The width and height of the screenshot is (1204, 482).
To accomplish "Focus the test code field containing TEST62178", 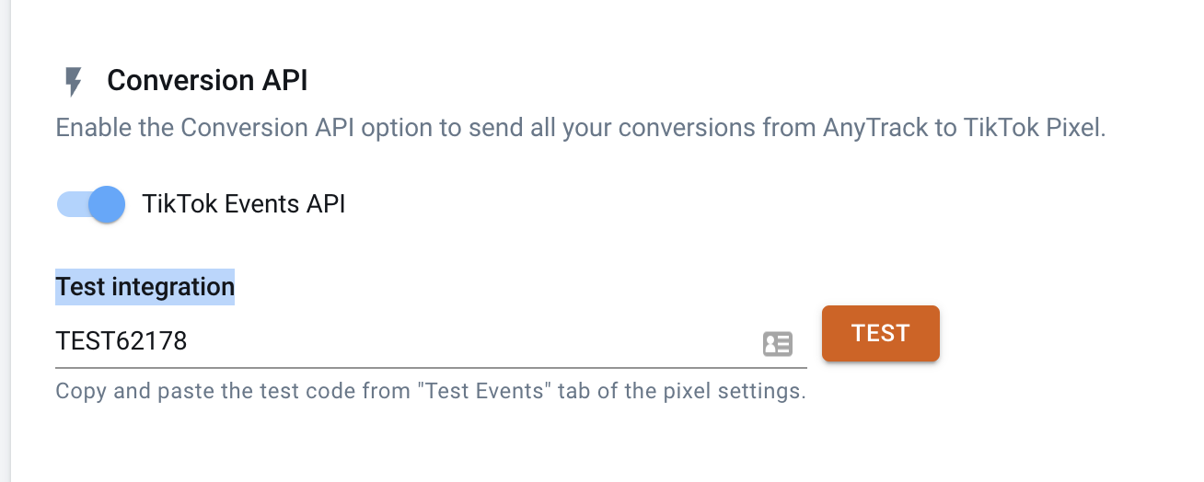I will 431,342.
